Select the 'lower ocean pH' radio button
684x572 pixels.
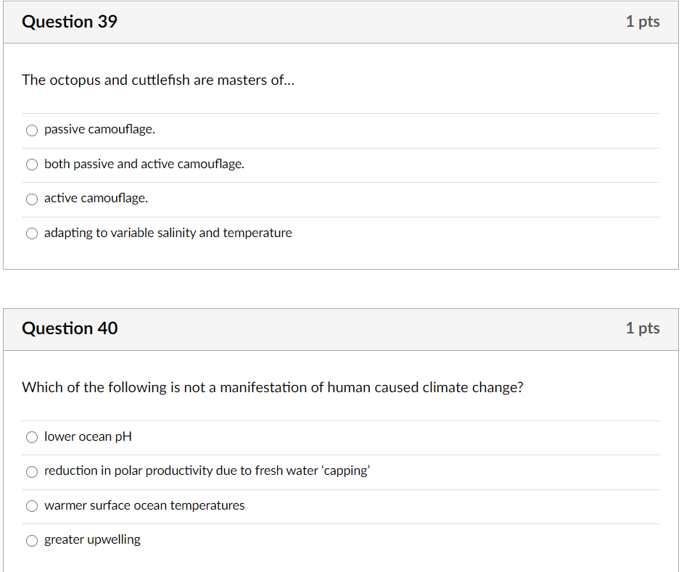point(32,437)
